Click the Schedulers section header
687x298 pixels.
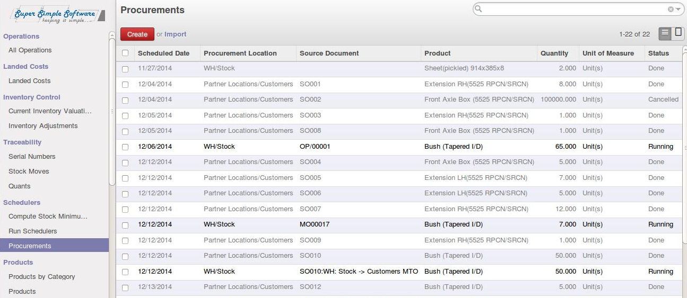(x=22, y=203)
